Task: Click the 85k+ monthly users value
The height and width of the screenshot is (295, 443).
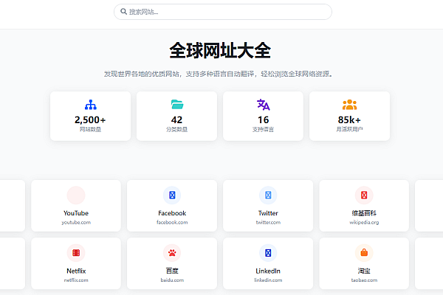Action: click(349, 120)
